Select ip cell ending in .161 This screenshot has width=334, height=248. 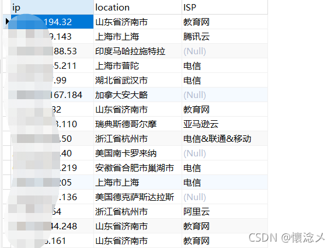52,241
